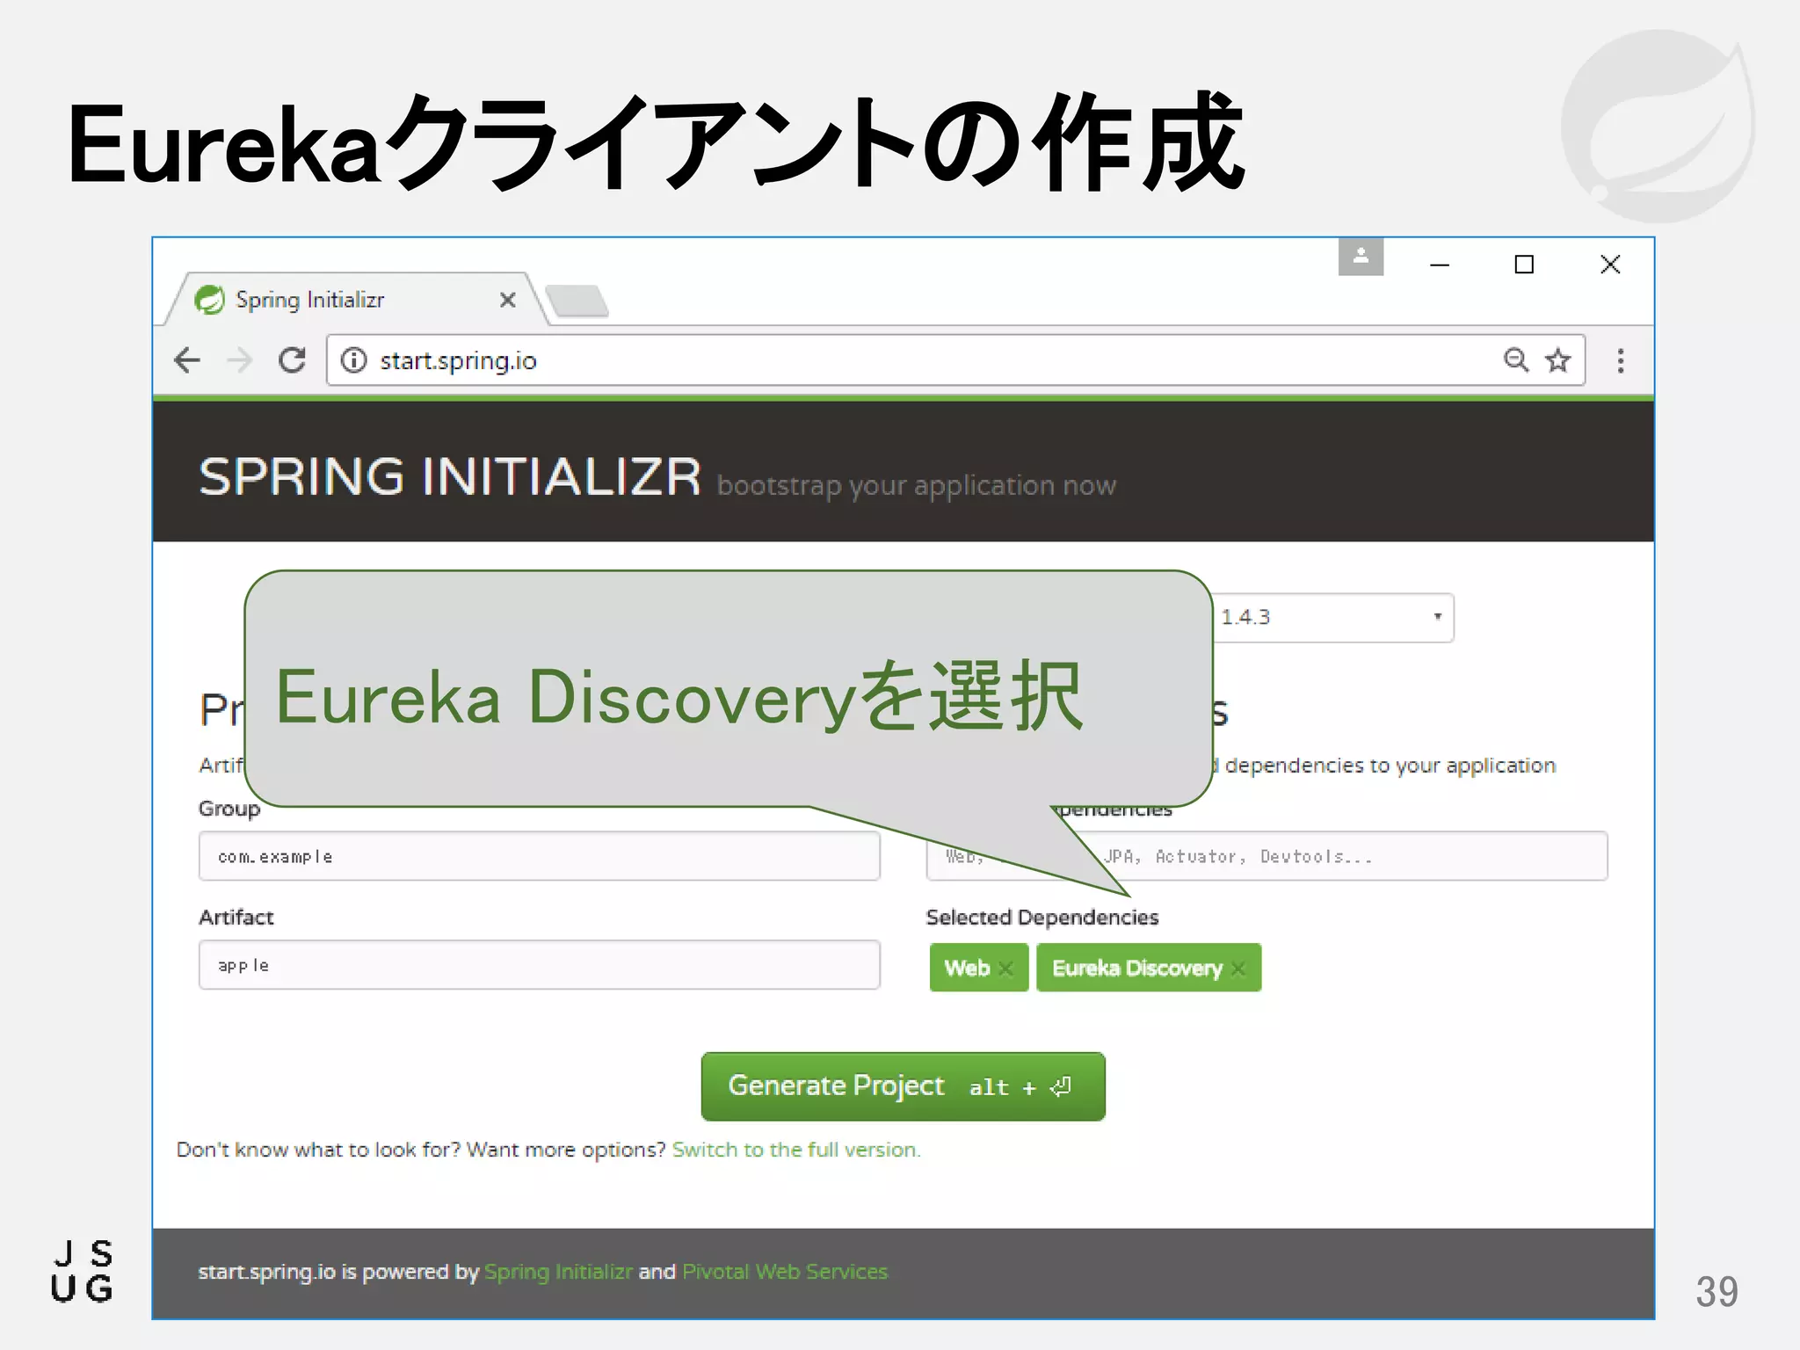1800x1350 pixels.
Task: Maximize the browser window
Action: click(x=1524, y=265)
